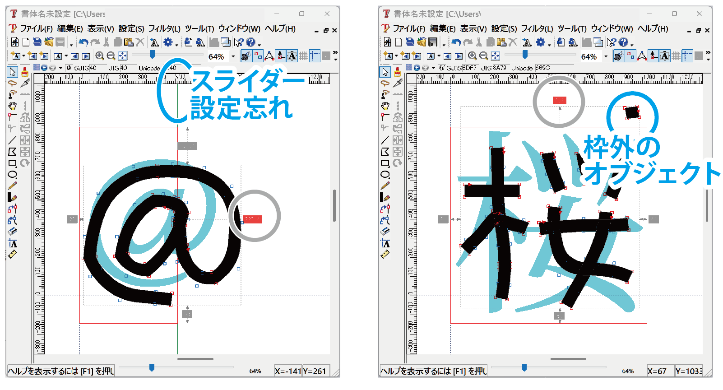The height and width of the screenshot is (390, 723).
Task: Toggle the grid display button in left window
Action: pyautogui.click(x=303, y=56)
